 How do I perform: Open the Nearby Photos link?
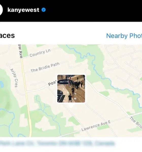(x=124, y=36)
